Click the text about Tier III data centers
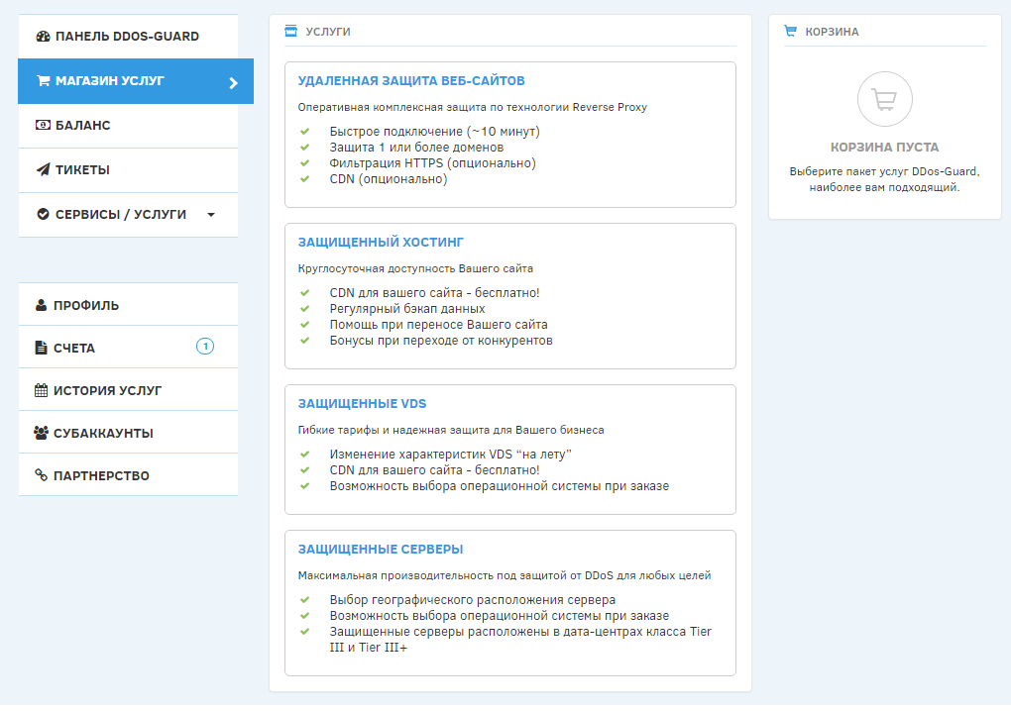Viewport: 1011px width, 711px height. click(520, 640)
